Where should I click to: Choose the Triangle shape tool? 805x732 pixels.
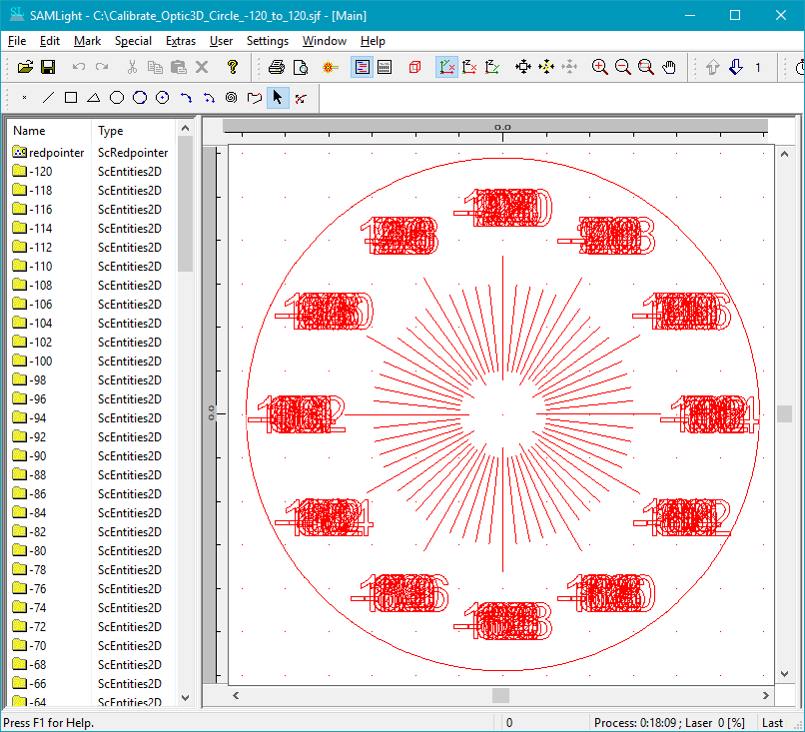[x=94, y=98]
